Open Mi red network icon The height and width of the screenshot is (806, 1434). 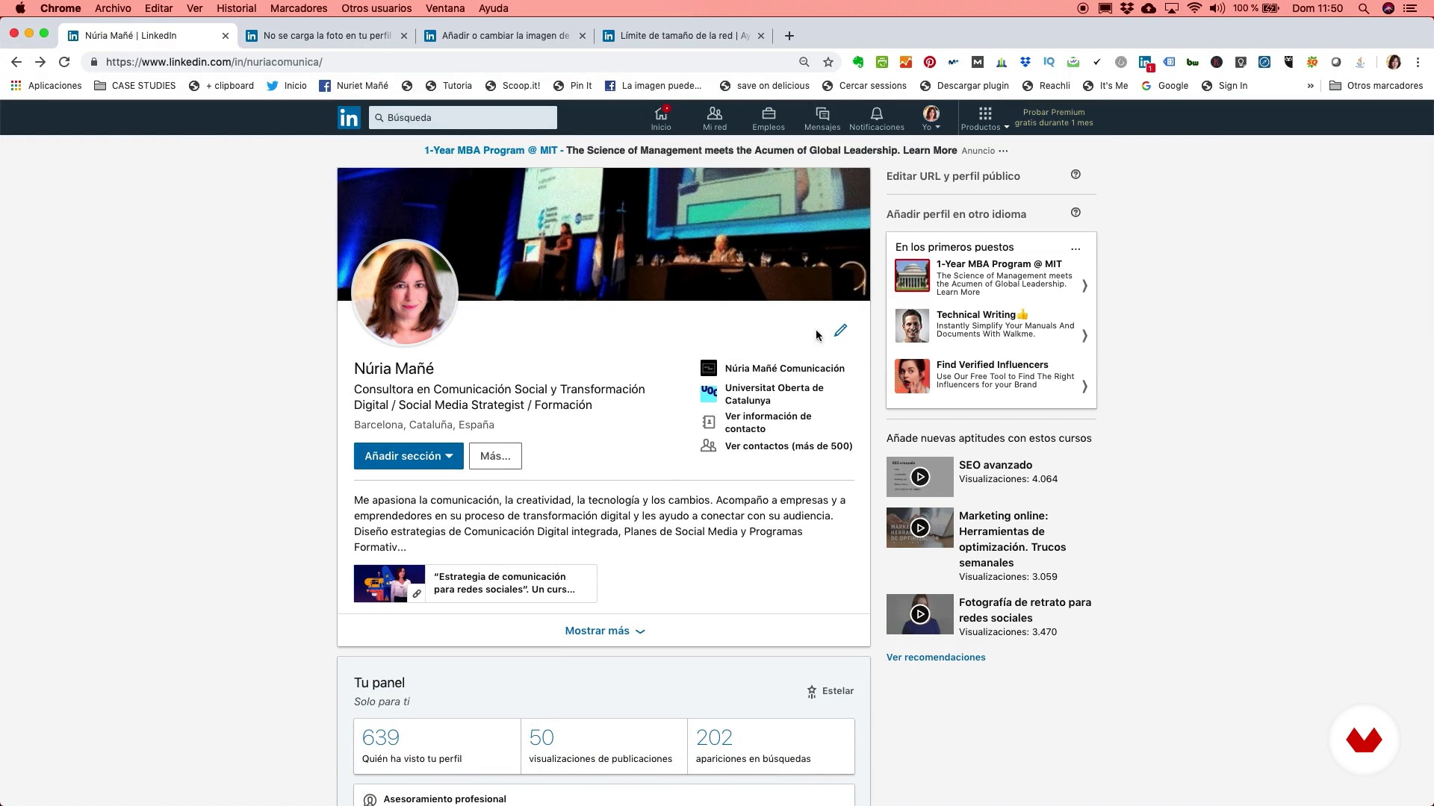click(715, 118)
